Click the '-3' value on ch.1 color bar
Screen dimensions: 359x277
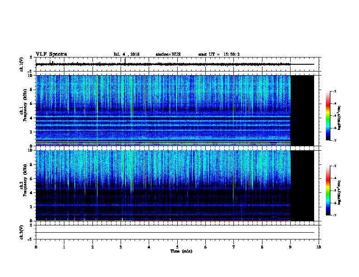click(x=334, y=91)
